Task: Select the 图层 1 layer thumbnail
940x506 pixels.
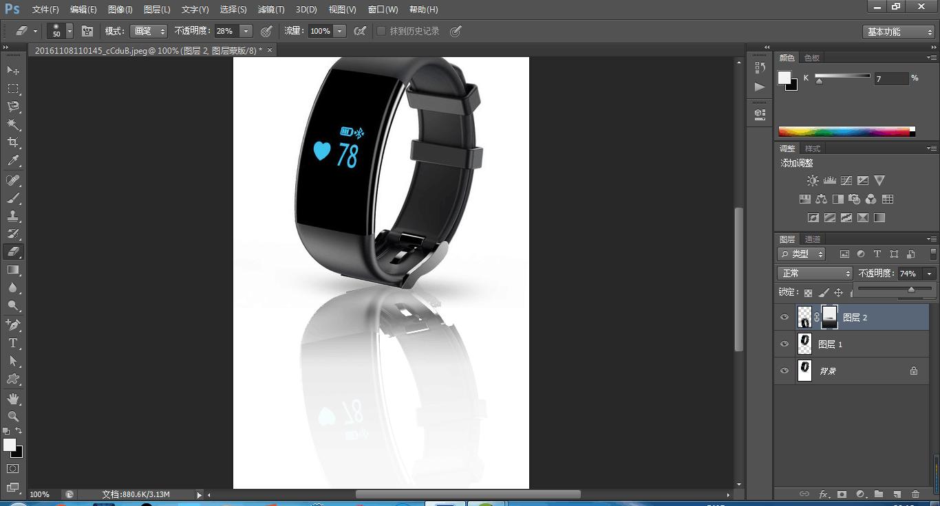Action: (804, 344)
